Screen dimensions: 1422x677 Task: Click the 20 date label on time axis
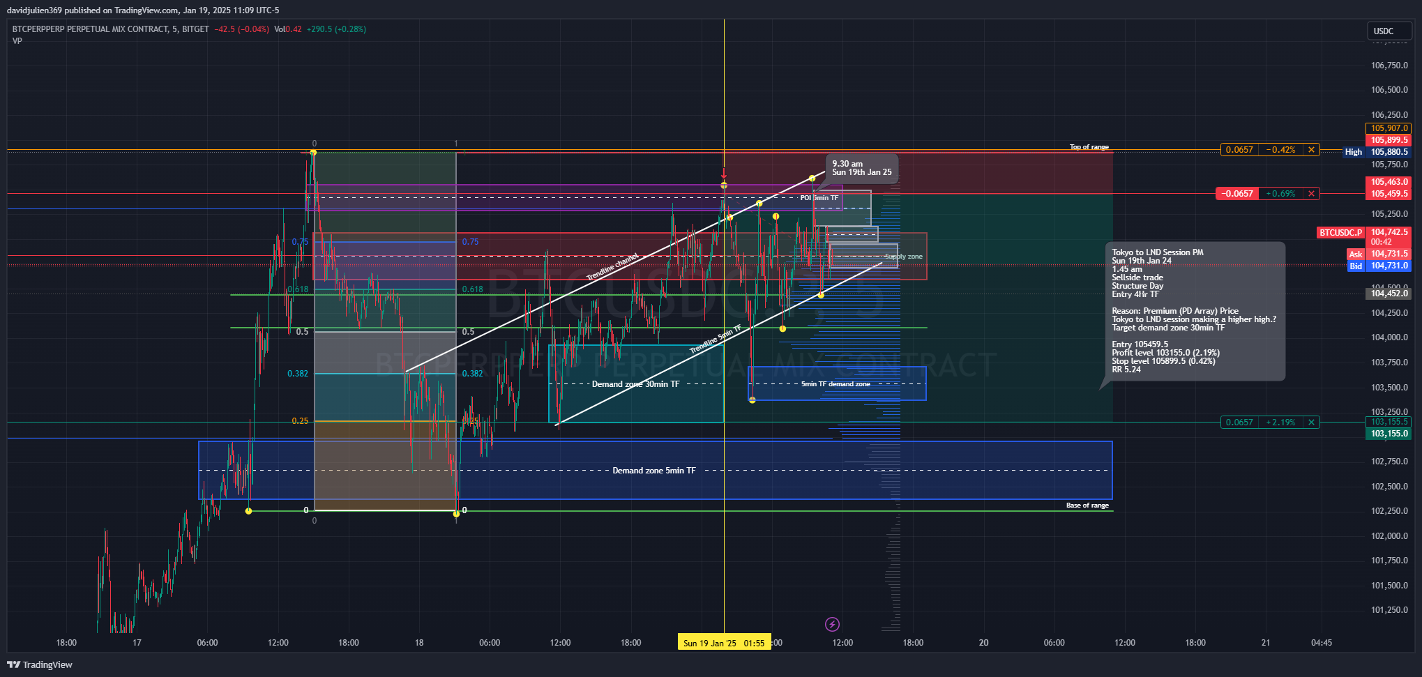tap(983, 643)
